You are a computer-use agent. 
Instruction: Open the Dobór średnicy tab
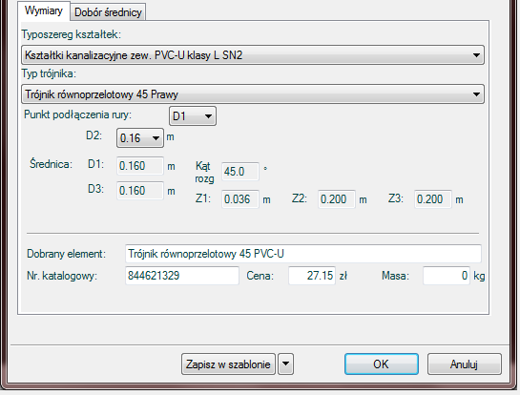[108, 12]
